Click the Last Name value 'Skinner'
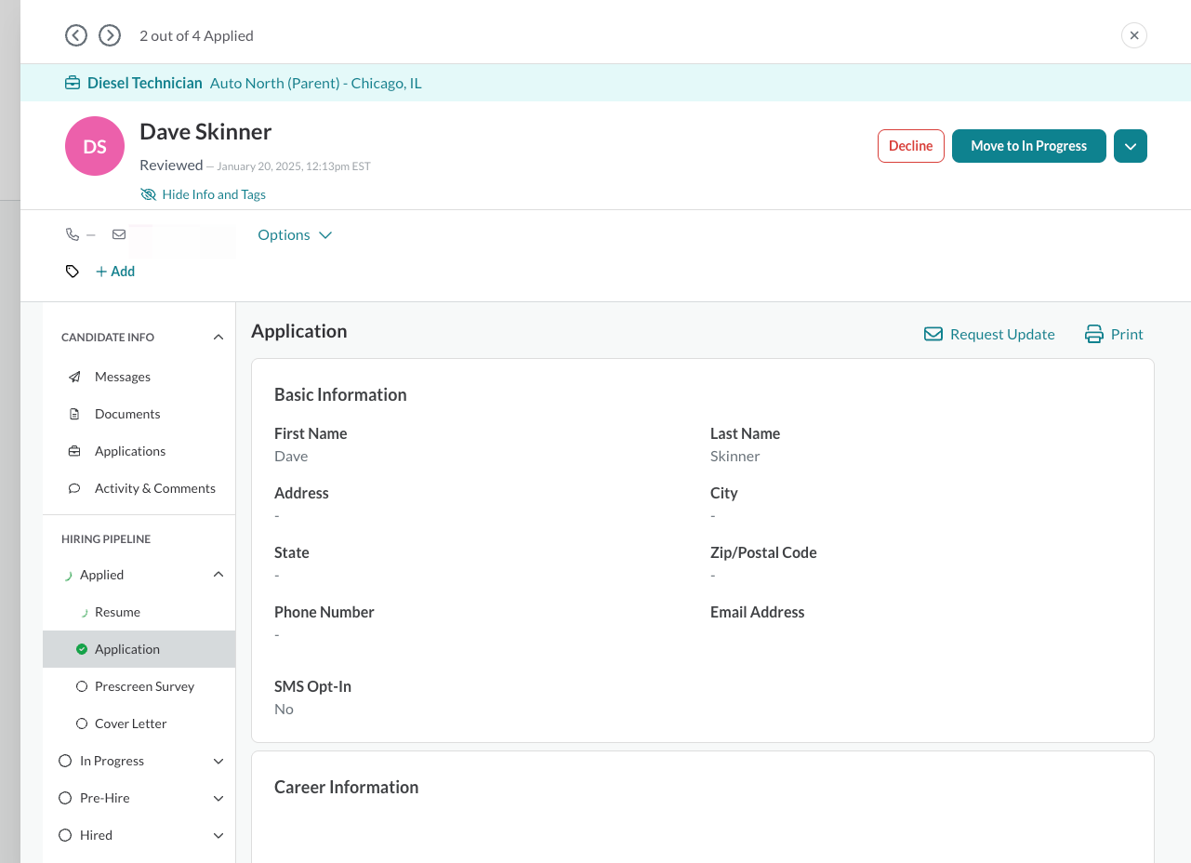Screen dimensions: 1191x863 pos(735,456)
